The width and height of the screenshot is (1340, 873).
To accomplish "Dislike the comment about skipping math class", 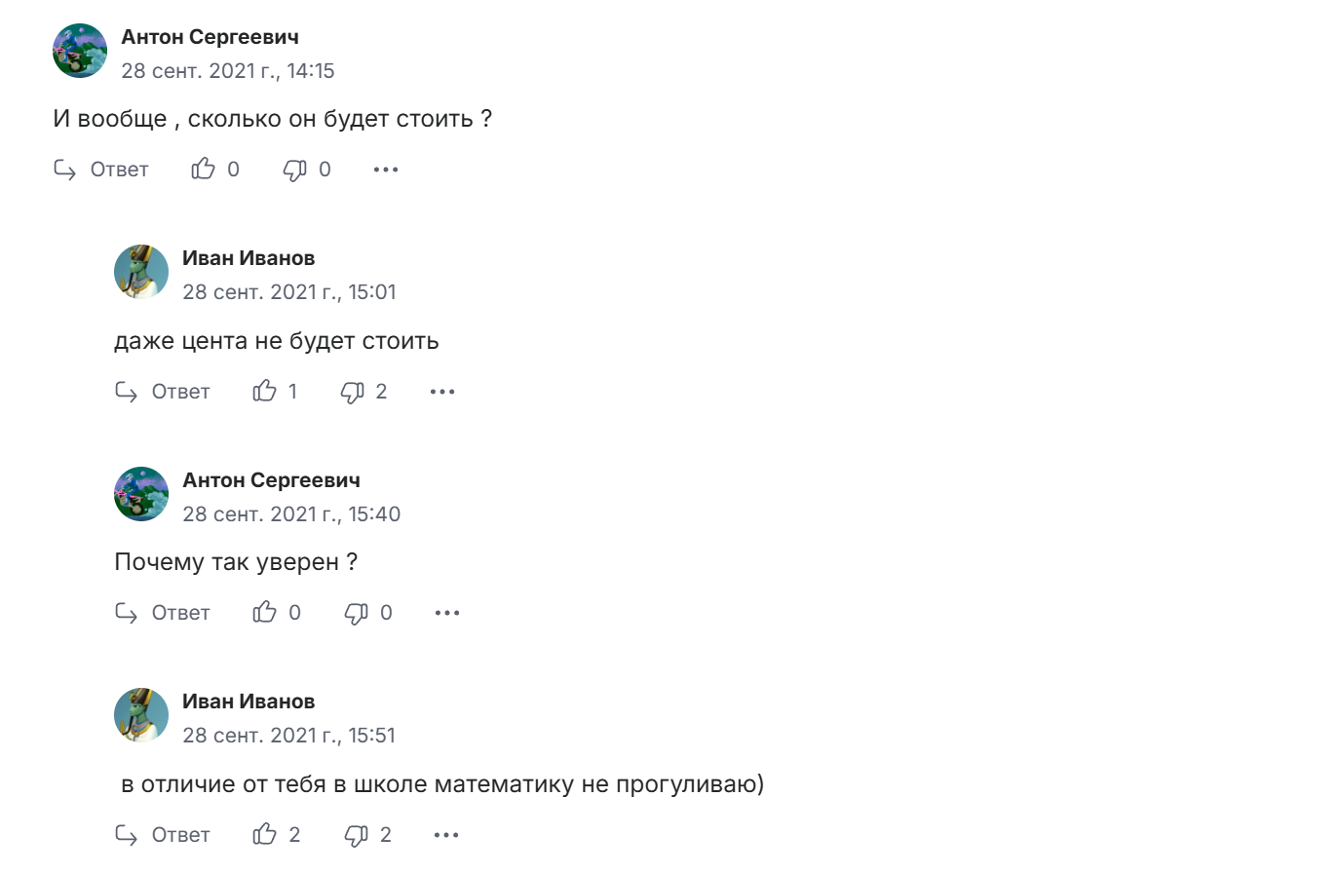I will coord(357,836).
